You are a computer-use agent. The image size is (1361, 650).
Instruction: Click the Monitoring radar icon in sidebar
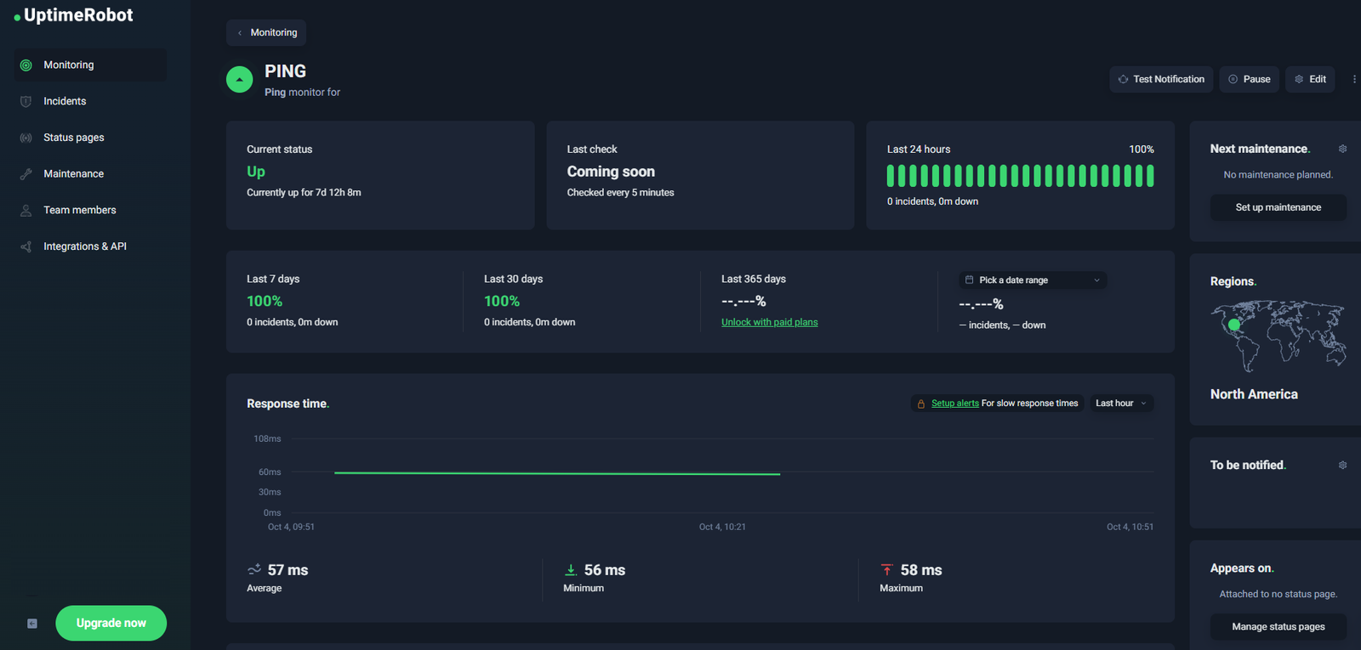click(x=26, y=65)
